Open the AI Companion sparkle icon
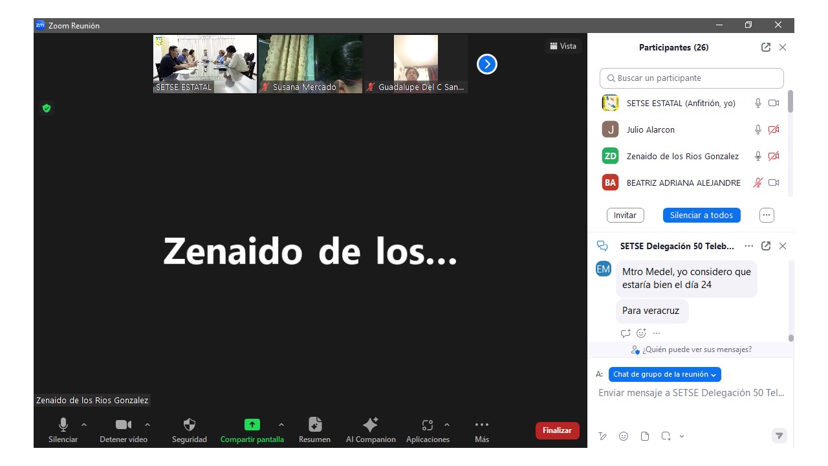The height and width of the screenshot is (466, 828). coord(370,425)
